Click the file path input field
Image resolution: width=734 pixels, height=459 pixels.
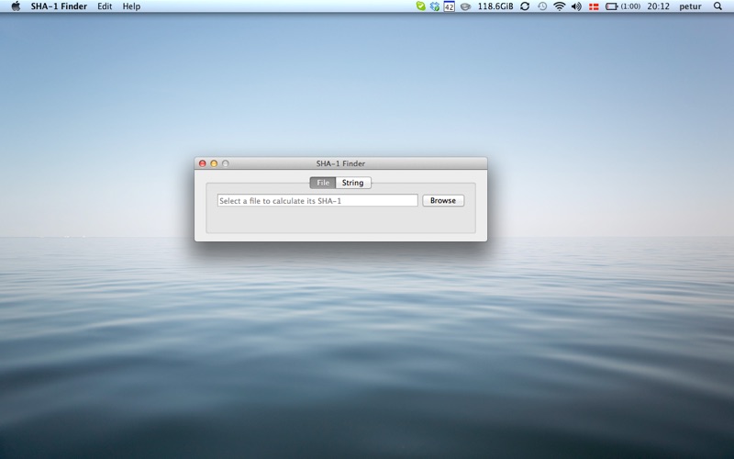pyautogui.click(x=317, y=200)
